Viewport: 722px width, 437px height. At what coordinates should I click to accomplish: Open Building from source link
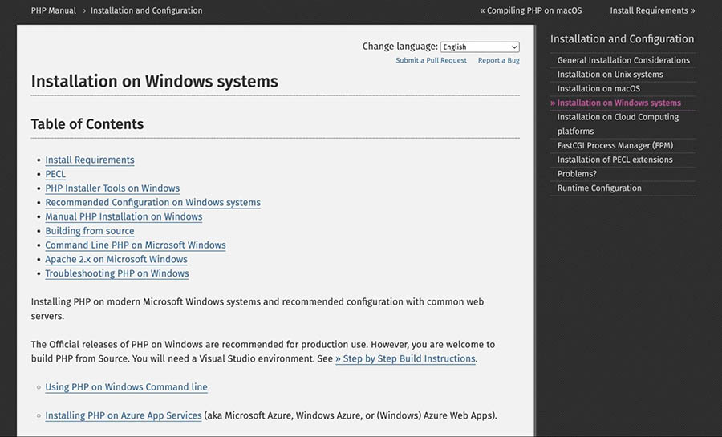(x=90, y=231)
